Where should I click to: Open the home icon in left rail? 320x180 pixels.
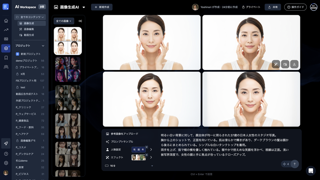[x=6, y=21]
